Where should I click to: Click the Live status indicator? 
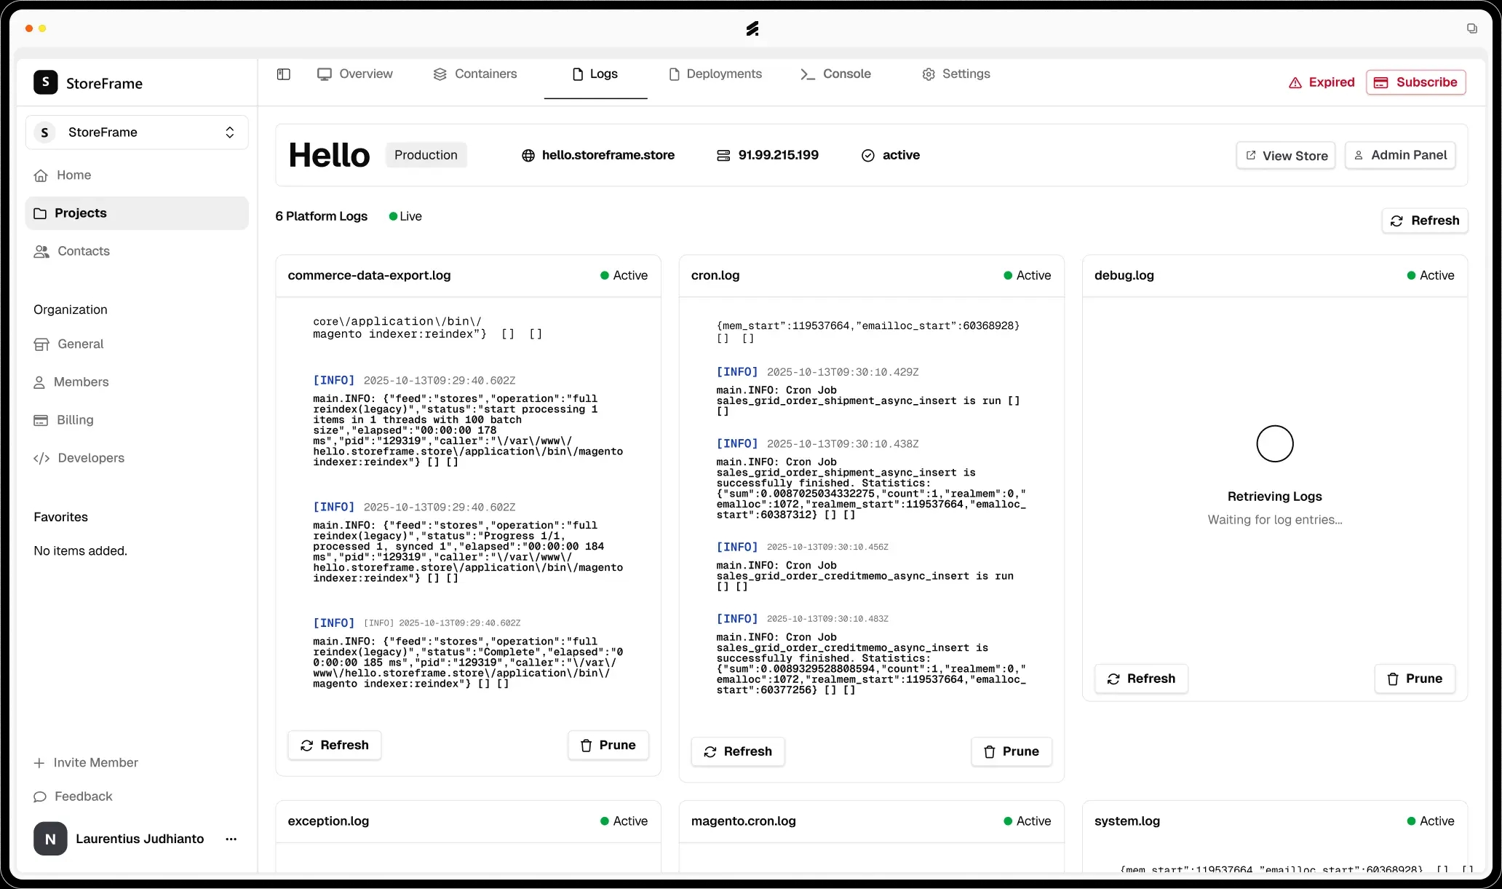[x=405, y=216]
